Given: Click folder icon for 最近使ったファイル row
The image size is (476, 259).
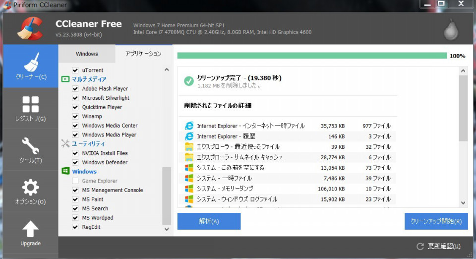Looking at the screenshot, I should click(x=189, y=147).
